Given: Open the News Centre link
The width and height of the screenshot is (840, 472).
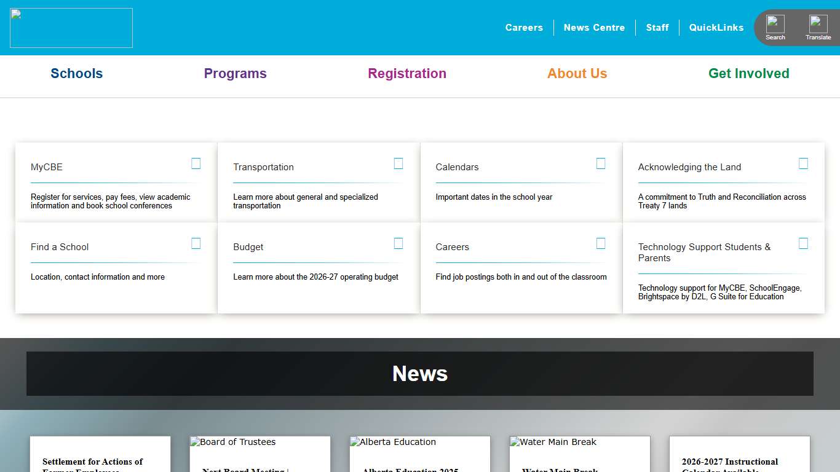Looking at the screenshot, I should click(594, 27).
